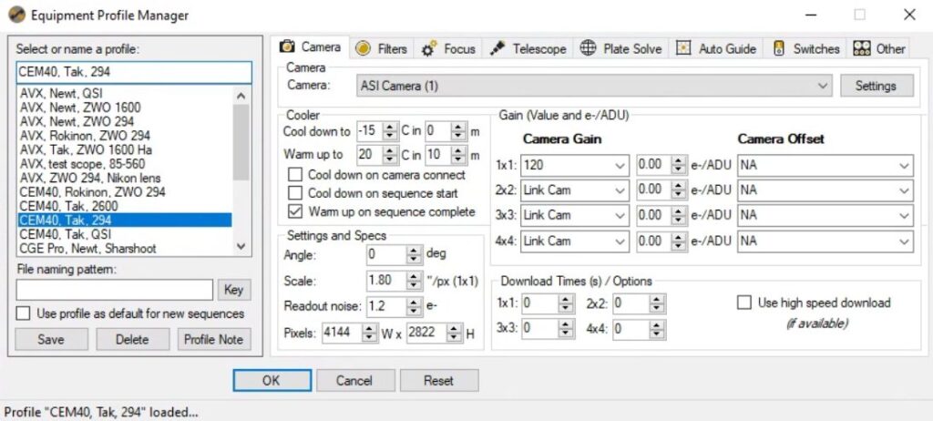Select profile AVX, Newt, ZWO 1600

point(125,108)
